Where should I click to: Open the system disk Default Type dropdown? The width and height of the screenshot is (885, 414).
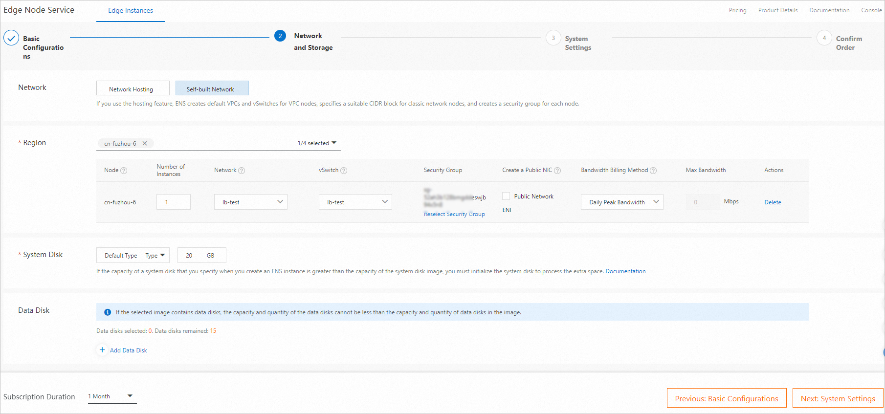point(133,255)
